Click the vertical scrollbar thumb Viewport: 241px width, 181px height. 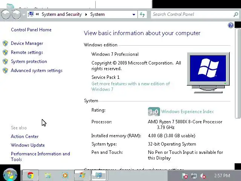(238, 74)
